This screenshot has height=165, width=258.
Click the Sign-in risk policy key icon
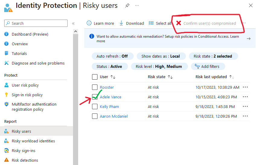[6, 95]
